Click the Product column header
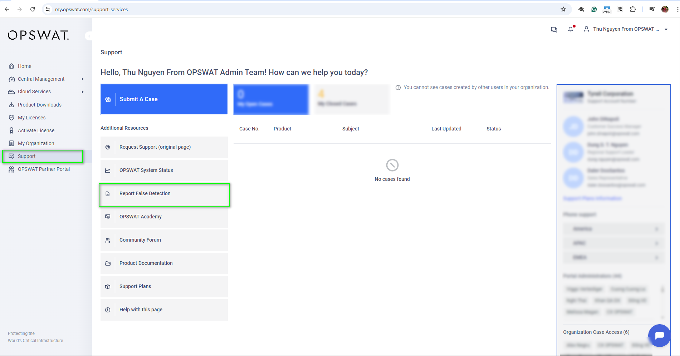The image size is (680, 356). 282,129
